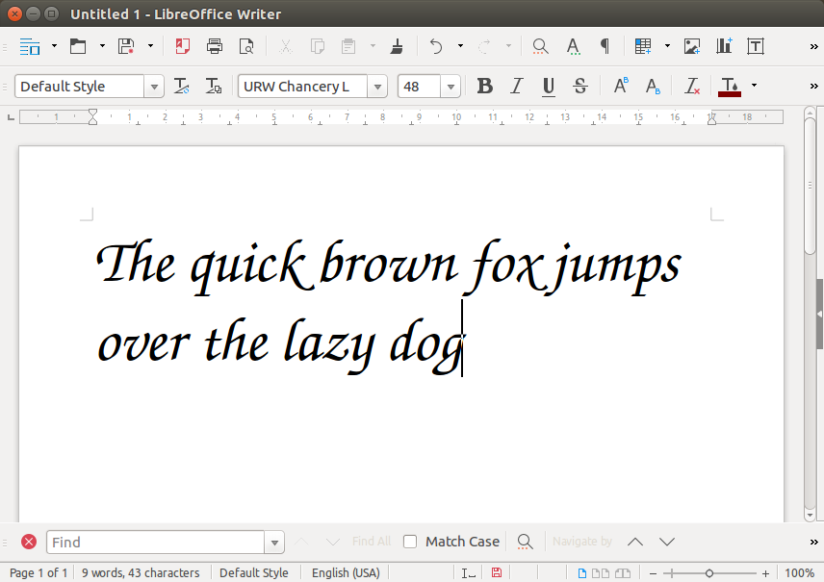The height and width of the screenshot is (582, 824).
Task: Clear direct formatting of text
Action: (x=691, y=87)
